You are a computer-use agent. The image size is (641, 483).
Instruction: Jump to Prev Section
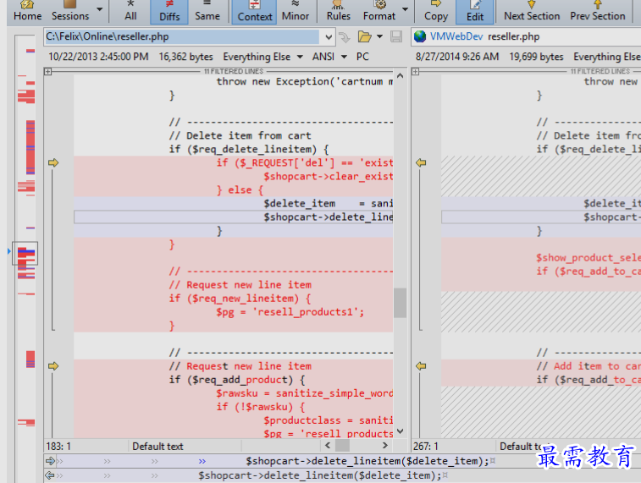pos(597,12)
